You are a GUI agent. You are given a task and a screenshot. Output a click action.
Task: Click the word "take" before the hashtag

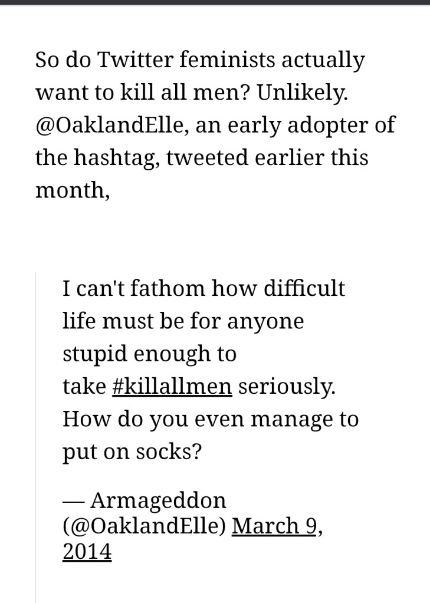83,387
